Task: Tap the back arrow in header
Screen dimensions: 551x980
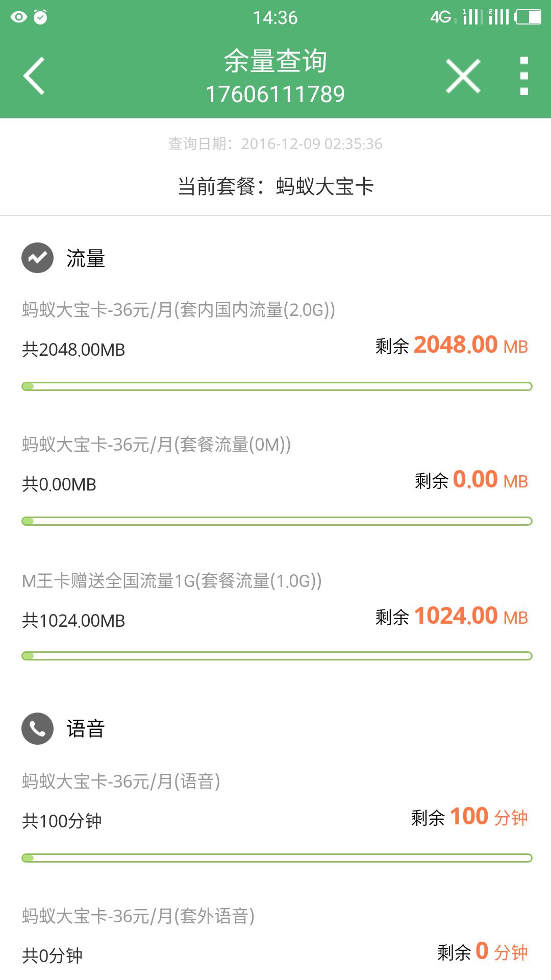Action: tap(34, 76)
